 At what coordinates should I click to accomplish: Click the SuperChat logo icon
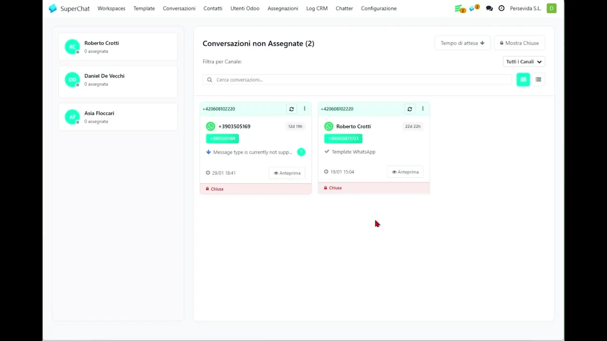pos(53,8)
